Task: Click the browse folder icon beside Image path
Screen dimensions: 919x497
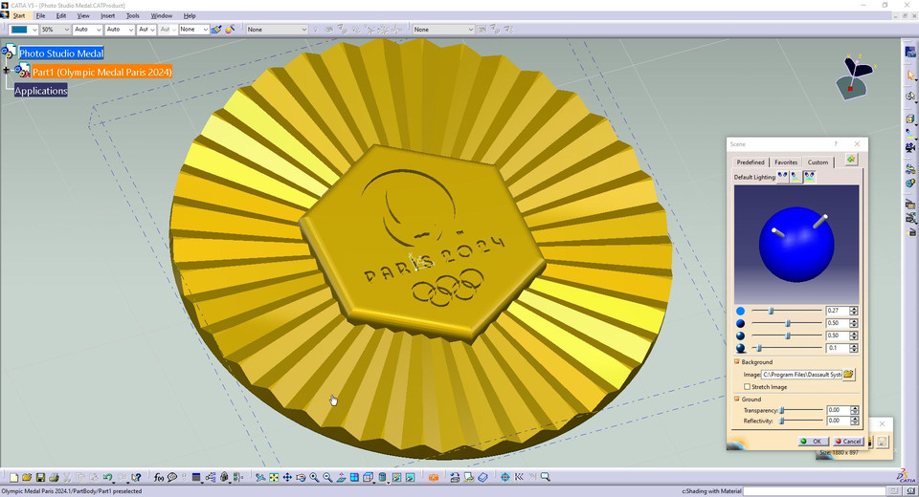Action: click(x=848, y=374)
